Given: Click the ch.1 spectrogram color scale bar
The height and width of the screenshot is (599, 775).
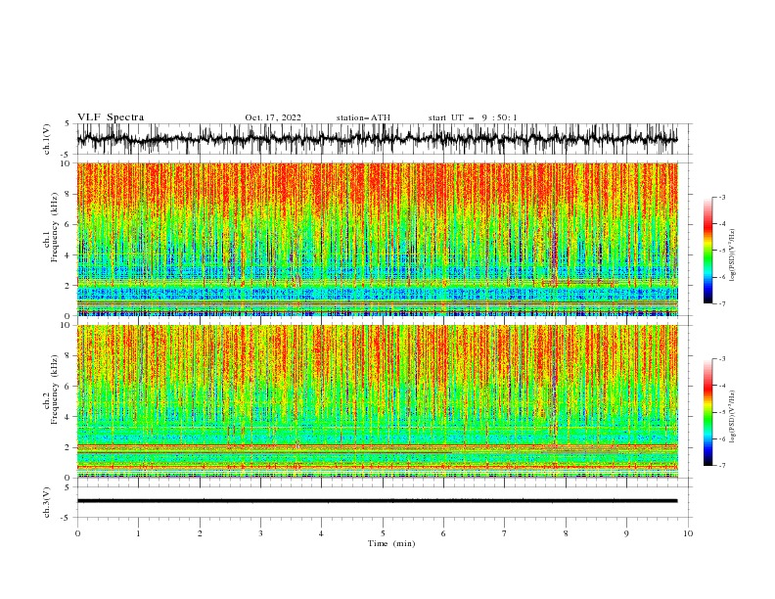Looking at the screenshot, I should [707, 250].
